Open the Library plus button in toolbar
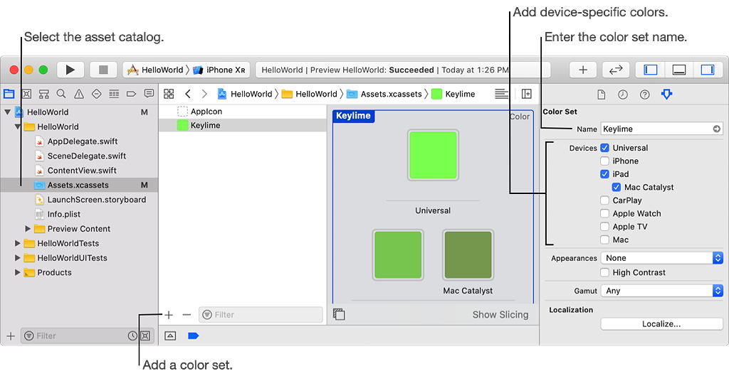 tap(583, 70)
